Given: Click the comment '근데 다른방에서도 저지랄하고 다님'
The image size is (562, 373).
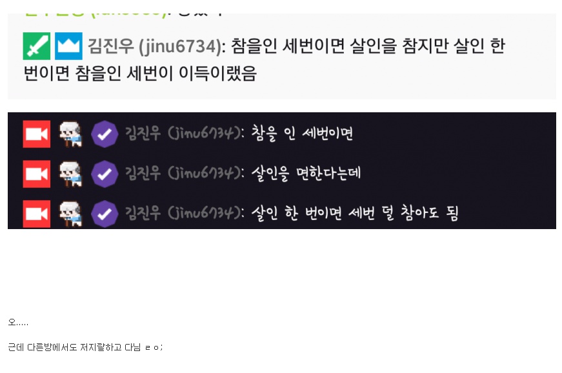Looking at the screenshot, I should pos(74,347).
